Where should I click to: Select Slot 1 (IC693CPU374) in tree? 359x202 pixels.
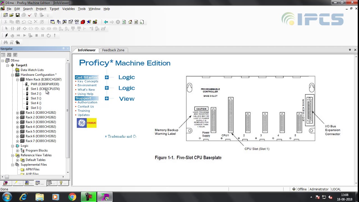[x=45, y=89]
